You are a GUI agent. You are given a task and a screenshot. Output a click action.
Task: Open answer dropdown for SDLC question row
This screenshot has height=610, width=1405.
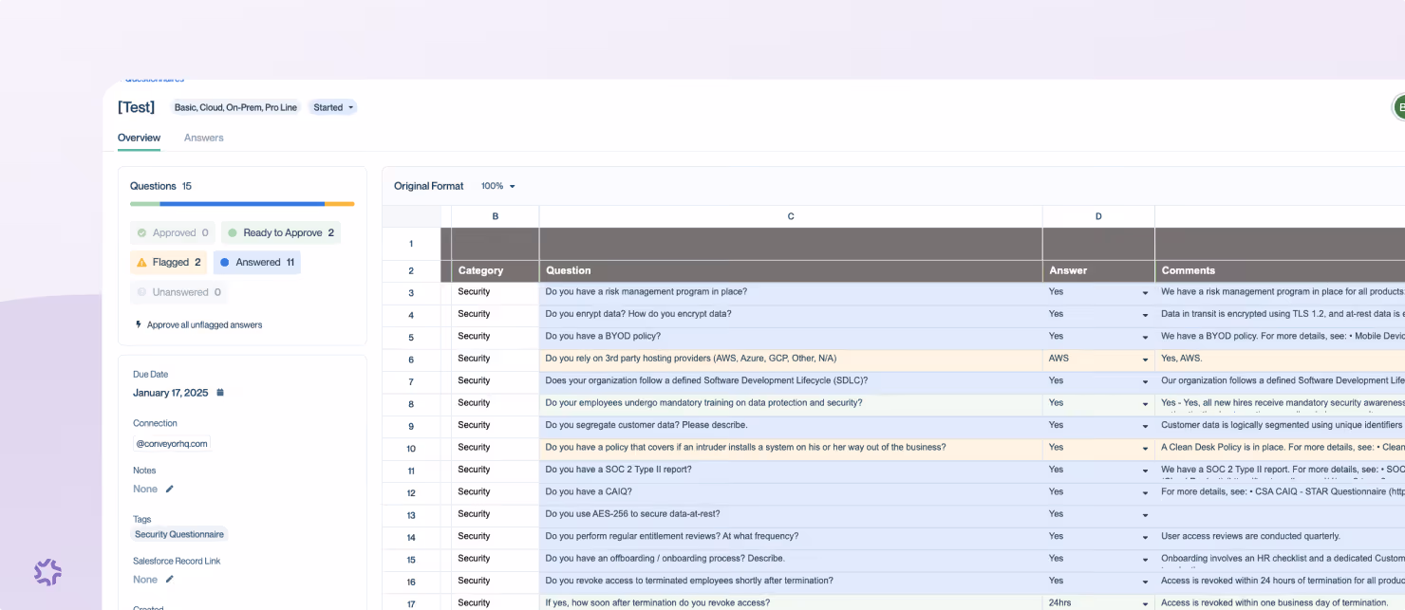(1145, 380)
